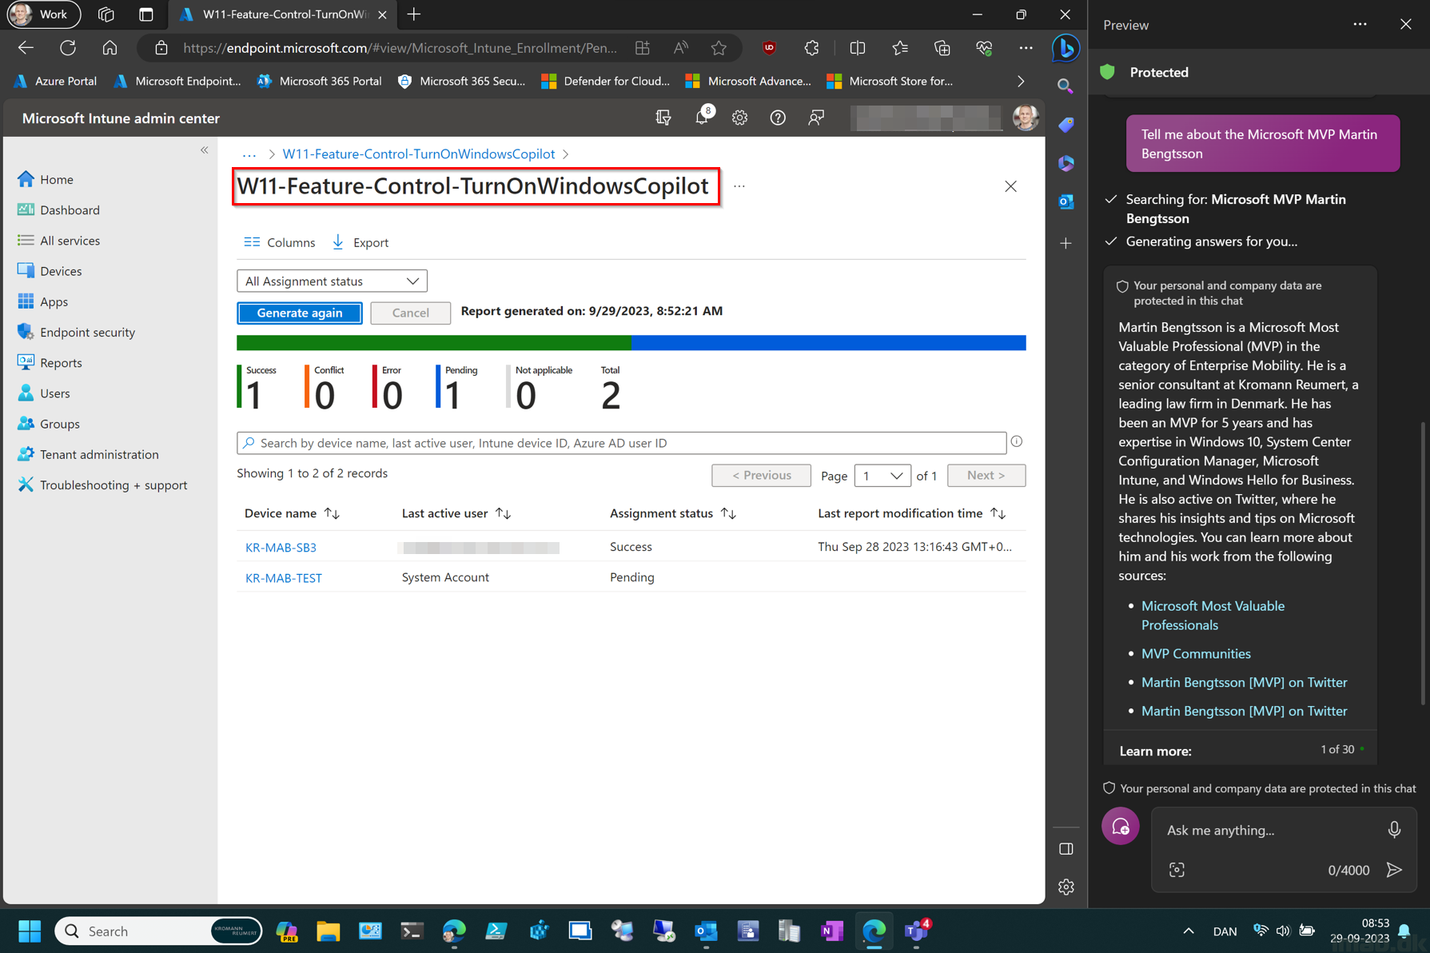Open the Azure Portal bookmark
This screenshot has width=1430, height=953.
click(x=56, y=81)
